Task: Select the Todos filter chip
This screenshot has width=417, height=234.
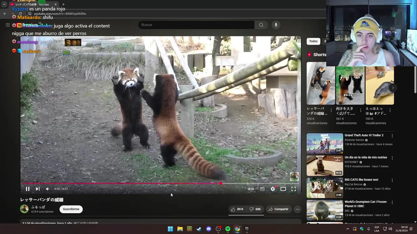Action: (313, 41)
